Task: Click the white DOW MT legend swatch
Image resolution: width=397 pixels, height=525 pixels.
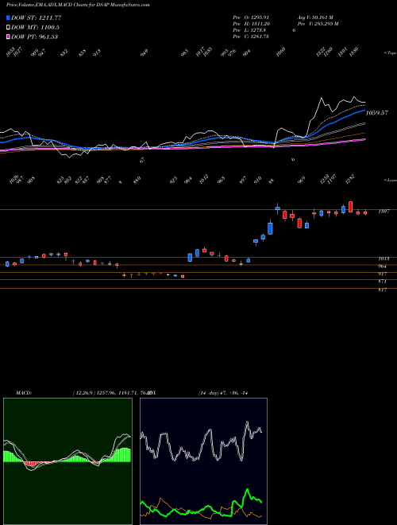Action: pos(8,27)
